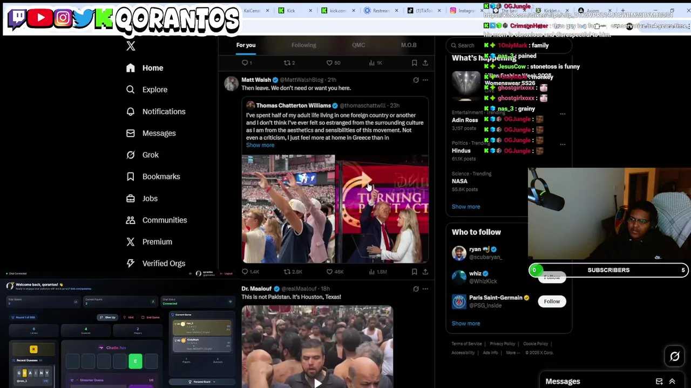Switch to the QMC tab
Viewport: 691px width, 388px height.
pos(358,45)
